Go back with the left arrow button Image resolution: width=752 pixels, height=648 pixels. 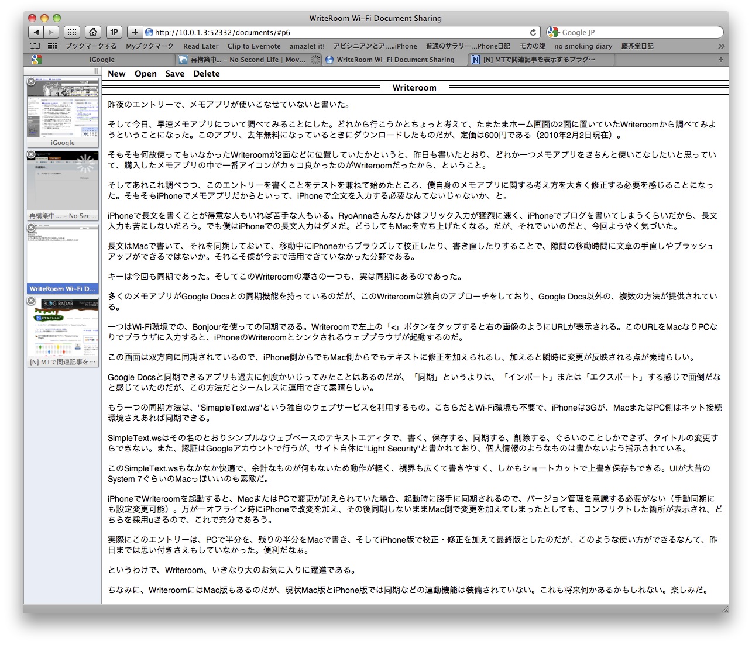pos(36,32)
